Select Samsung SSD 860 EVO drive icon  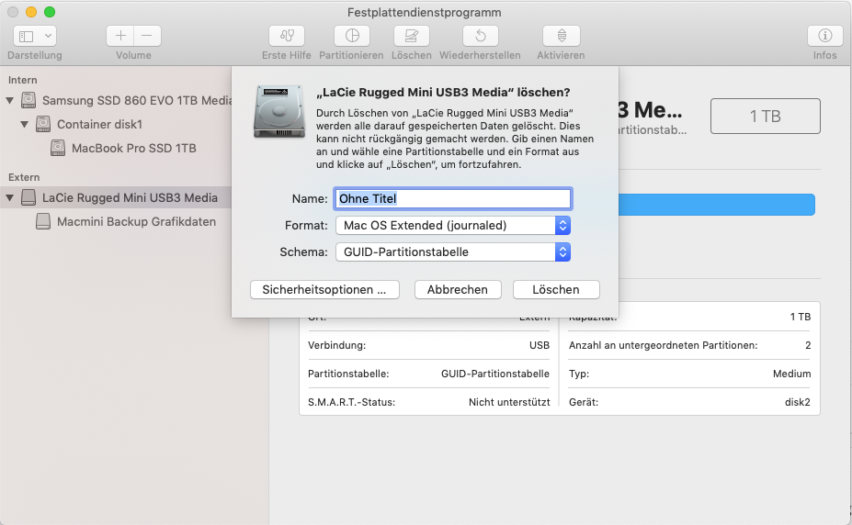(28, 100)
